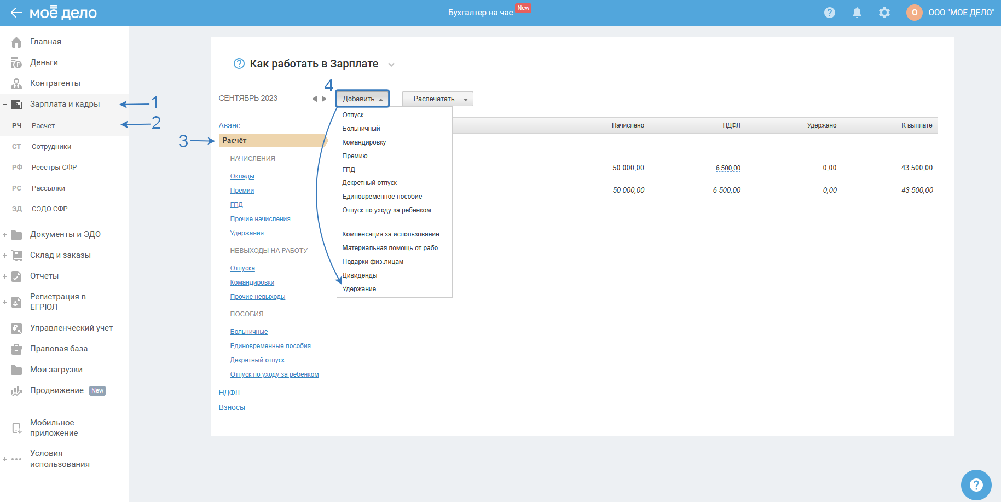1001x502 pixels.
Task: Open the Распечатать dropdown
Action: point(437,99)
